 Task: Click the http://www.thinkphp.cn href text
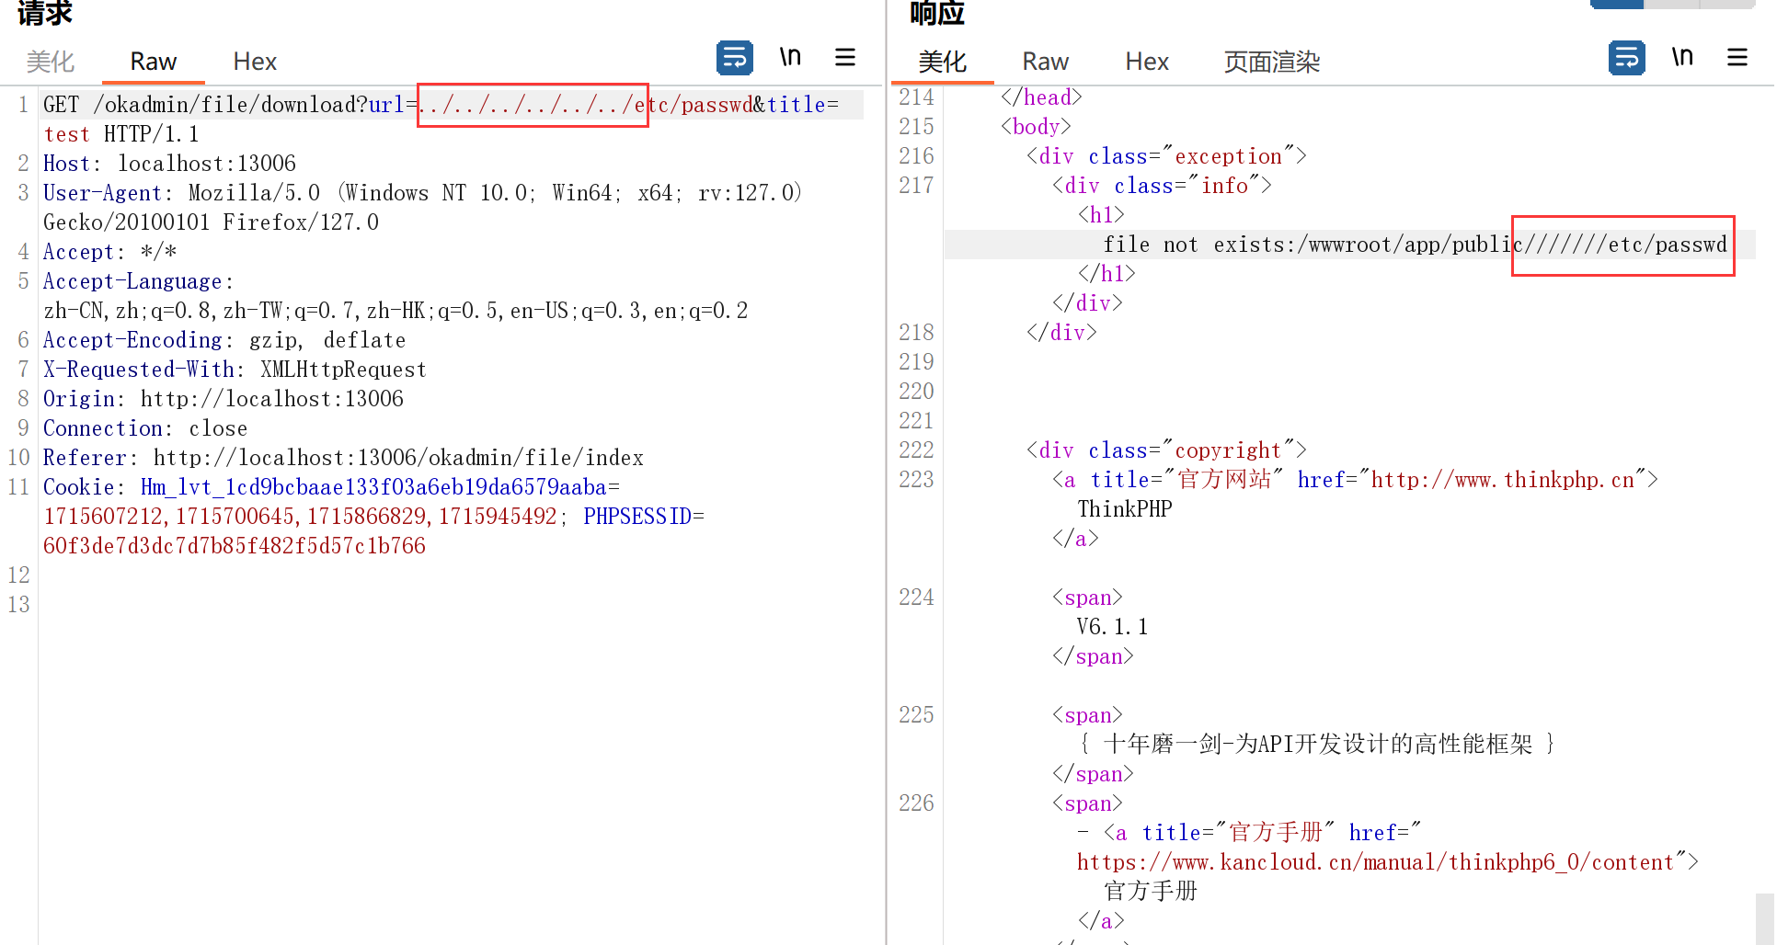click(1503, 480)
